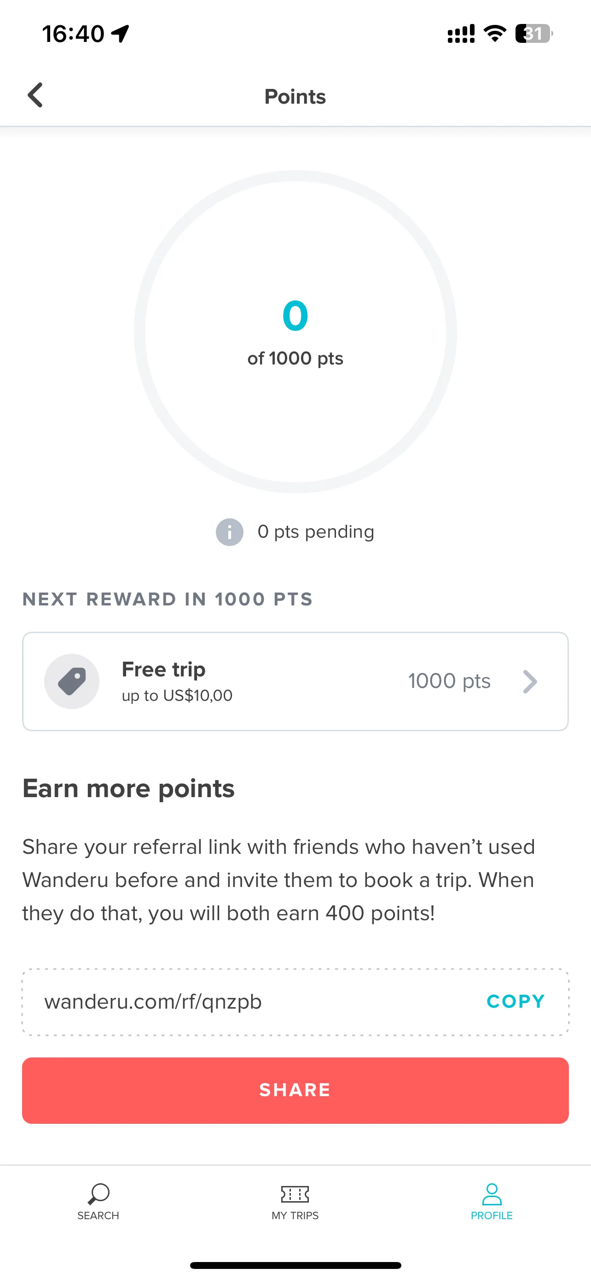The height and width of the screenshot is (1280, 591).
Task: Tap the Profile person icon
Action: [x=492, y=1193]
